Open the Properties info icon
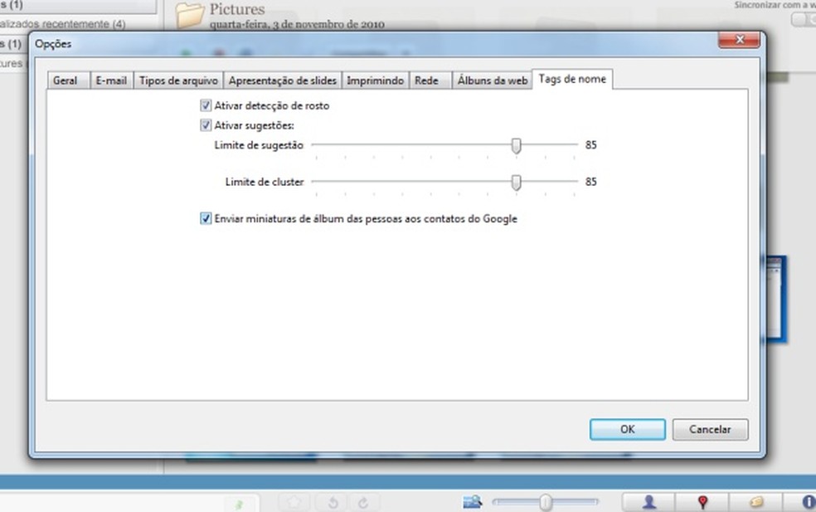This screenshot has height=512, width=816. (x=807, y=502)
